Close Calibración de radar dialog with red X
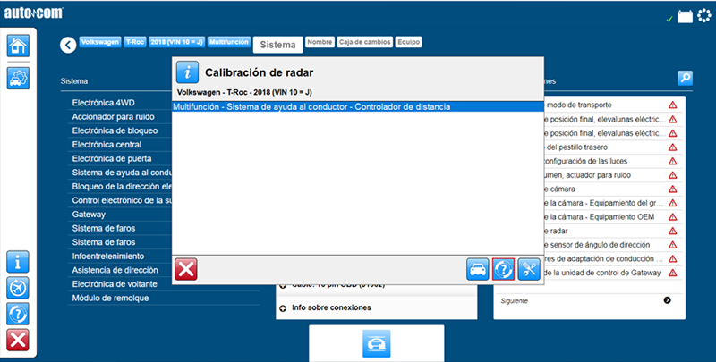Screen dimensions: 716x362 click(x=186, y=269)
